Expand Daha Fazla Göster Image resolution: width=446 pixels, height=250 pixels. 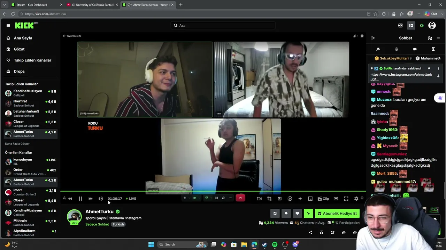17,144
